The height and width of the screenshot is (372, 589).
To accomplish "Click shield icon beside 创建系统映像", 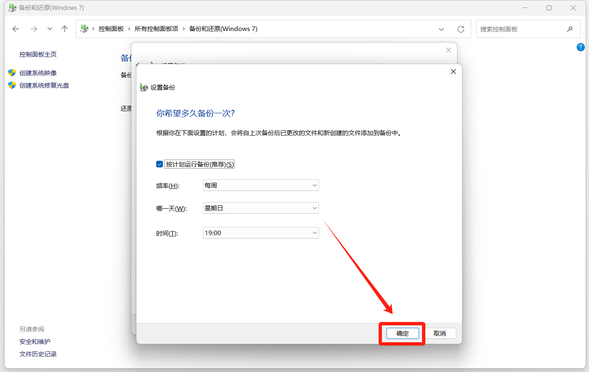I will tap(12, 73).
